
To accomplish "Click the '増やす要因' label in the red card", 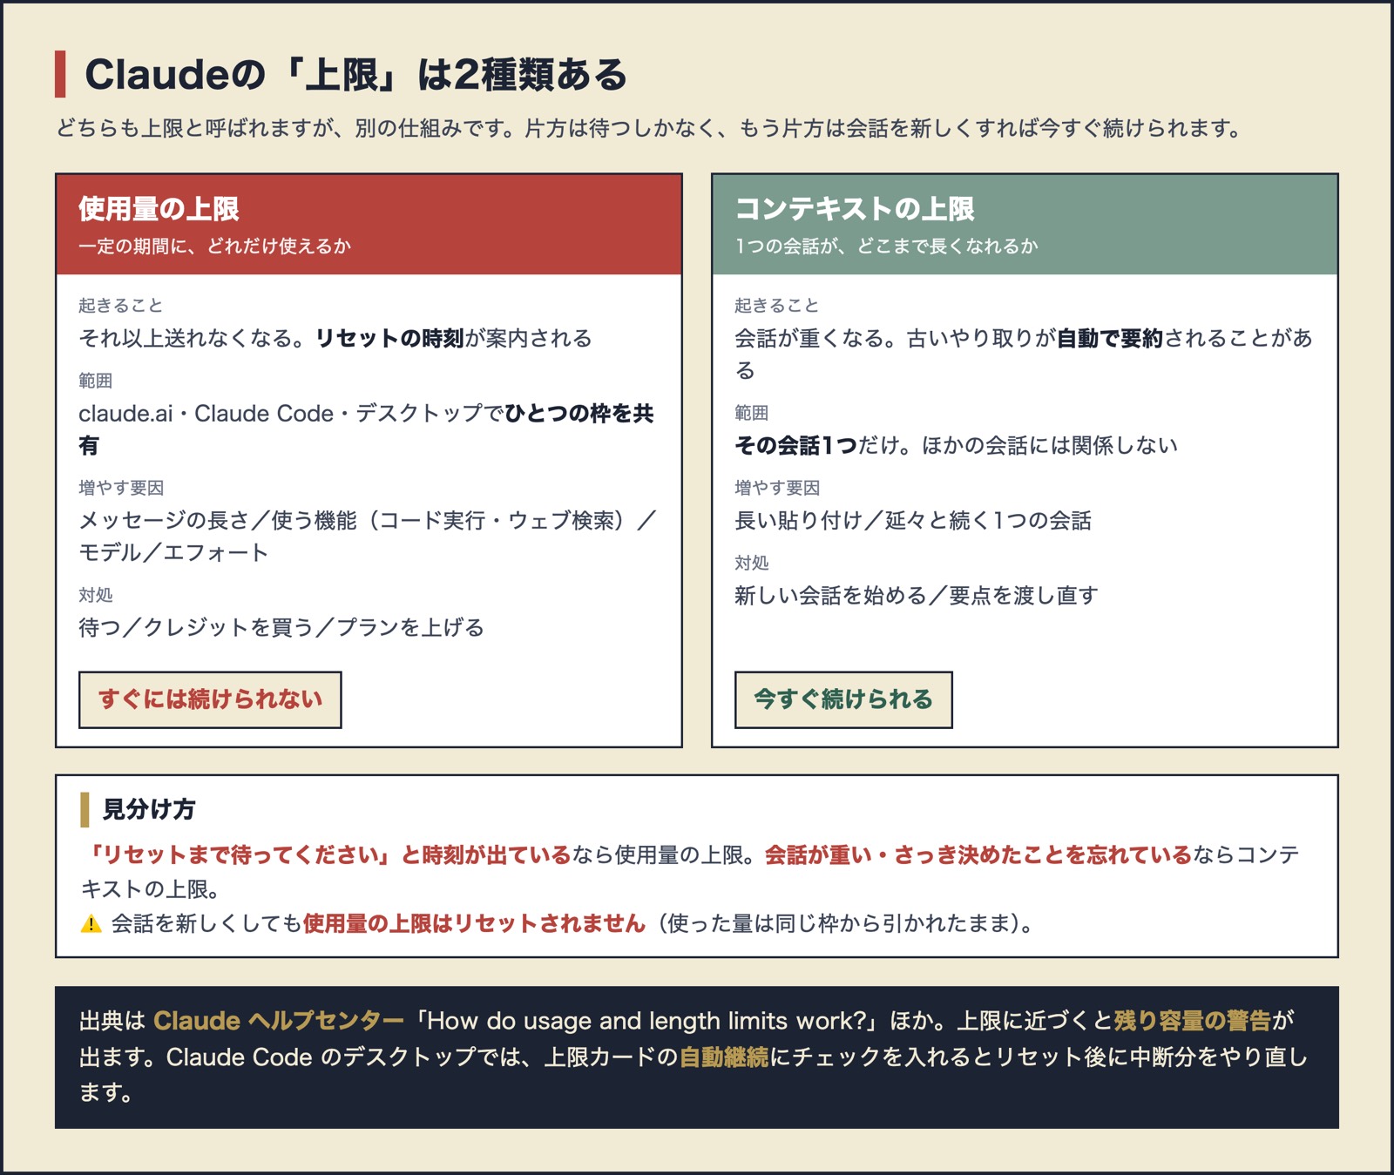I will coord(121,488).
